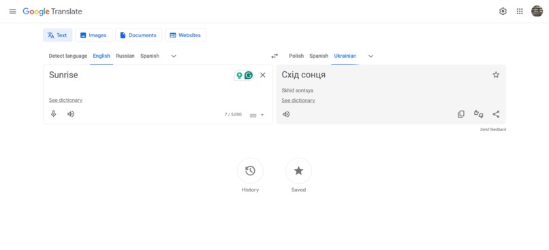The width and height of the screenshot is (549, 250).
Task: Click the lightbulb suggestion icon
Action: point(240,75)
